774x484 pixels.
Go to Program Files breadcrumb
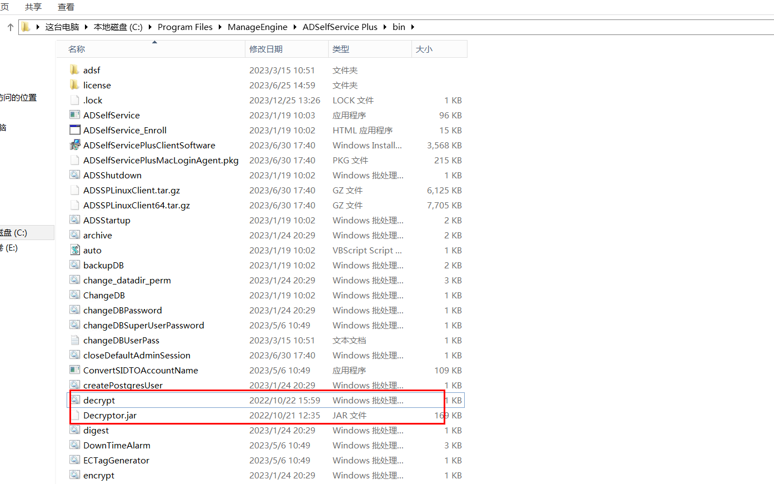click(x=185, y=27)
